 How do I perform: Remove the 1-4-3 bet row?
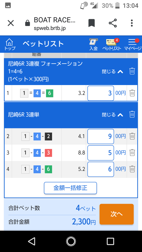point(132,153)
